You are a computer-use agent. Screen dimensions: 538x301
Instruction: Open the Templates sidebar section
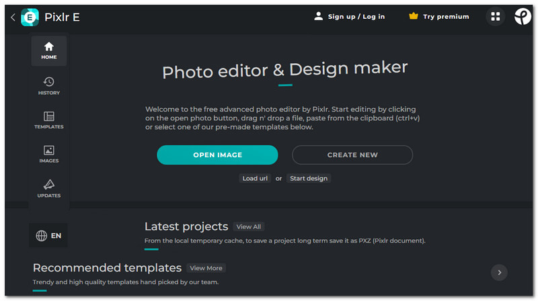pyautogui.click(x=48, y=120)
